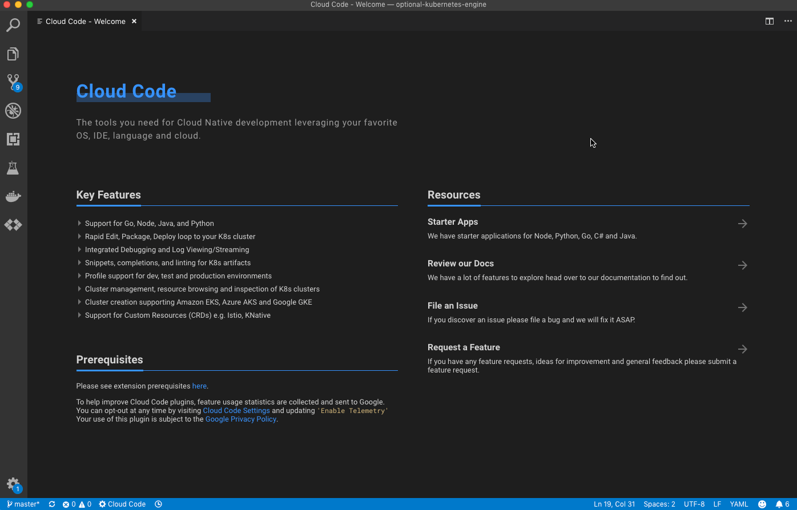Synchronize changes using status bar sync icon
Image resolution: width=797 pixels, height=510 pixels.
(x=52, y=504)
